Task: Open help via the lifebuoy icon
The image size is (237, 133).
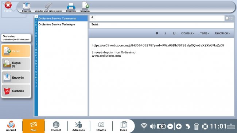Action: pyautogui.click(x=205, y=126)
